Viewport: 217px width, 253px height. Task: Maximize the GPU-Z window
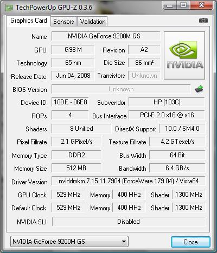[x=183, y=5]
